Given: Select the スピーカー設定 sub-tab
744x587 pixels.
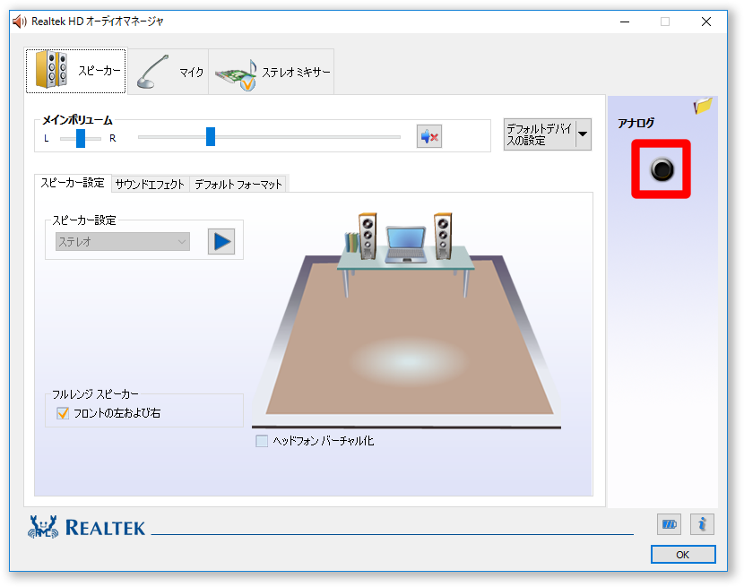Looking at the screenshot, I should point(73,183).
